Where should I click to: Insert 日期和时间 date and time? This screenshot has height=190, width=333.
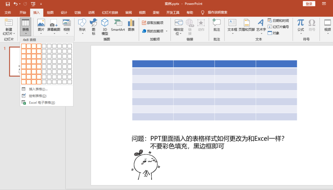pos(278,21)
